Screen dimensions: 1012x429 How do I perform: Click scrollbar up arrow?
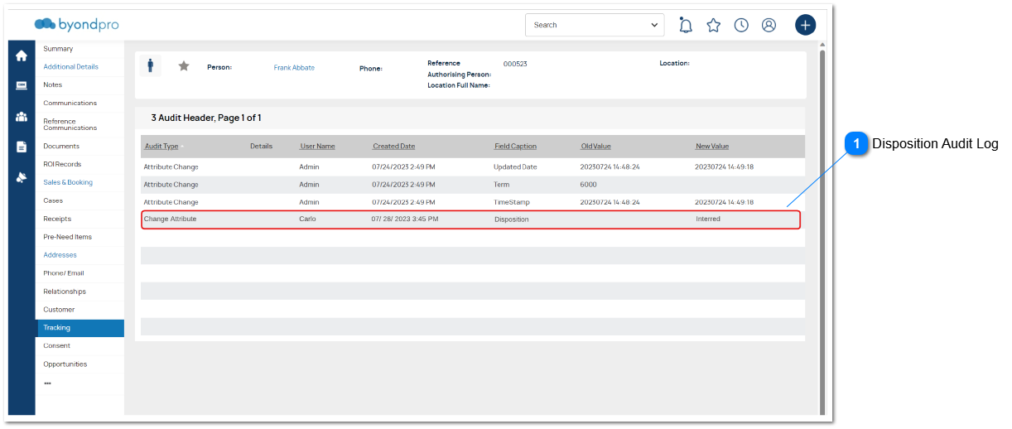coord(822,45)
